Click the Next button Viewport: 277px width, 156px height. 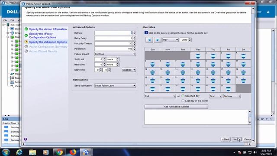pos(237,139)
